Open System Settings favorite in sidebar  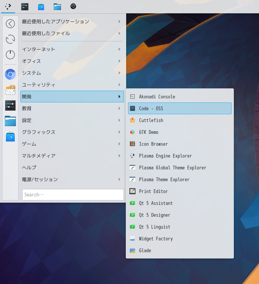click(10, 105)
